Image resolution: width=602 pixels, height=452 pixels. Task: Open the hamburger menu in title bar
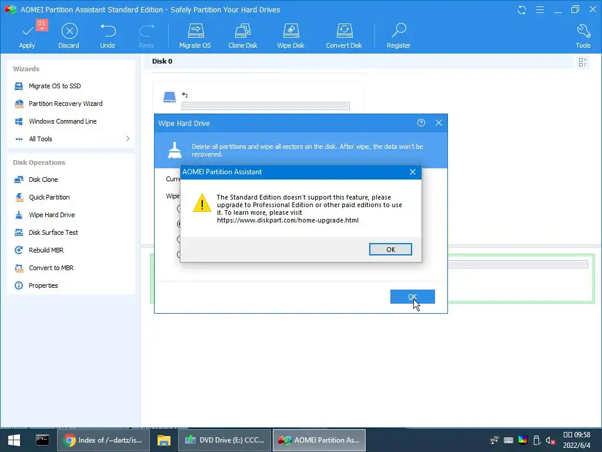[540, 9]
